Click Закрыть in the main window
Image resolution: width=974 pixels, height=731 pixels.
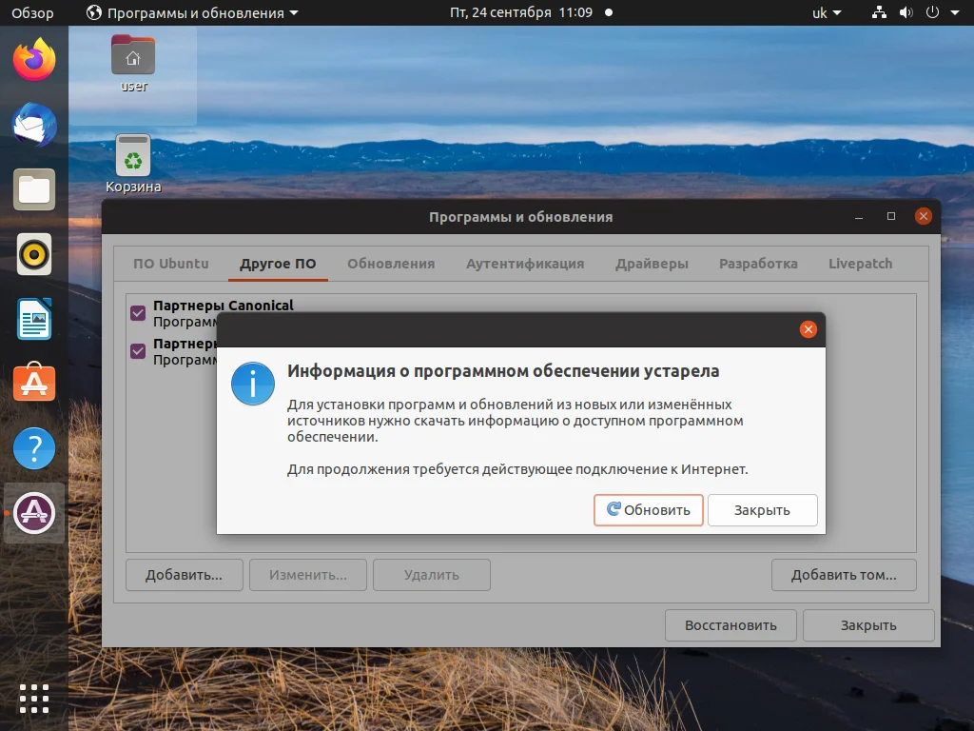(x=868, y=625)
